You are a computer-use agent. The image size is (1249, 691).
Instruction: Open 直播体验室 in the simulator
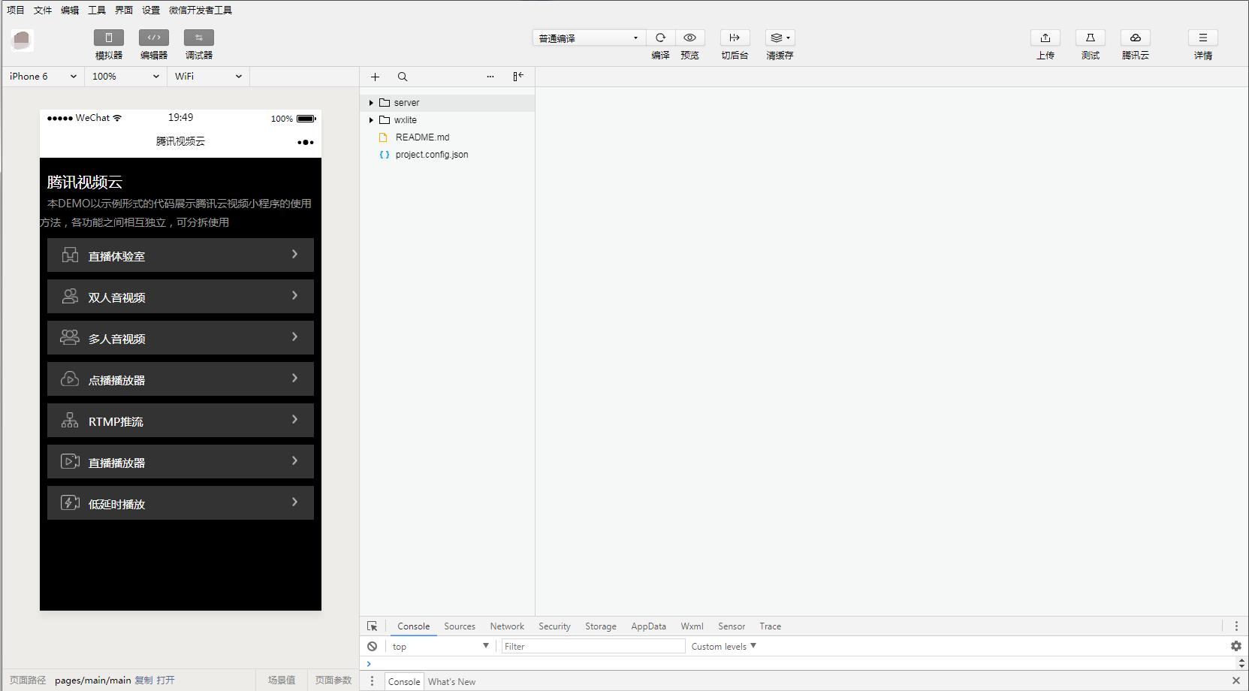tap(180, 255)
